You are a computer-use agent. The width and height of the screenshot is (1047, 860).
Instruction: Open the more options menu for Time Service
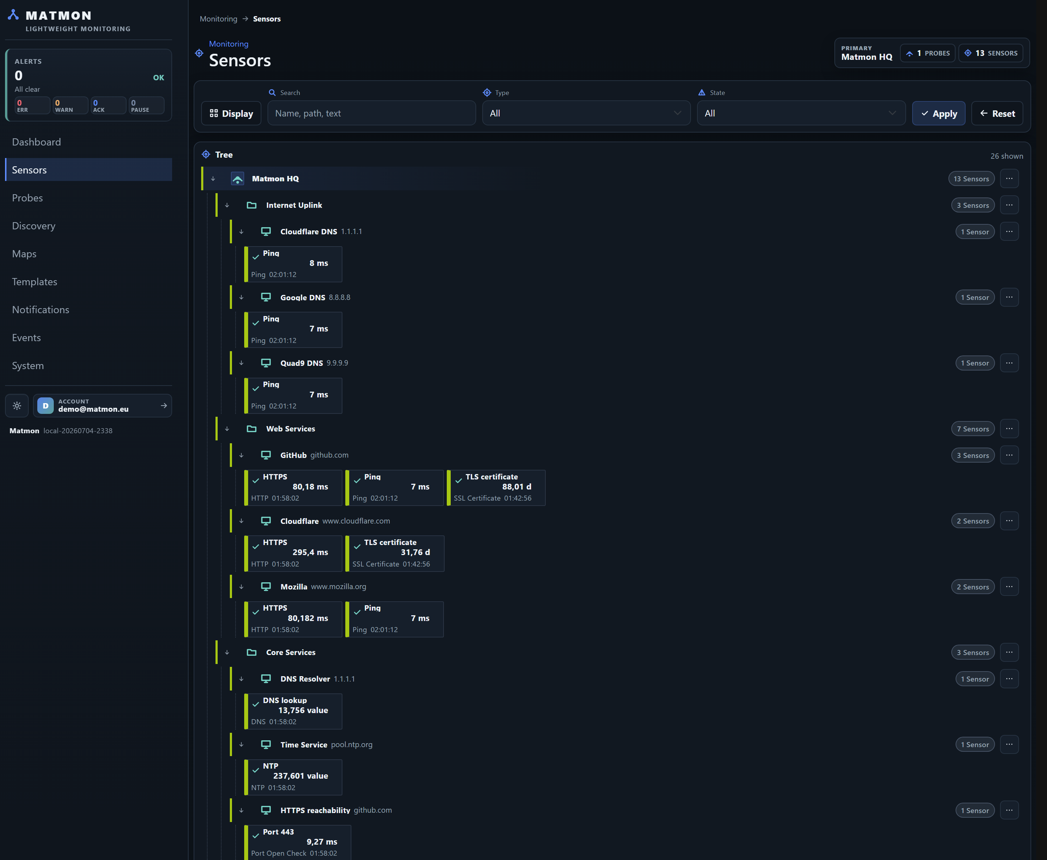[1009, 745]
